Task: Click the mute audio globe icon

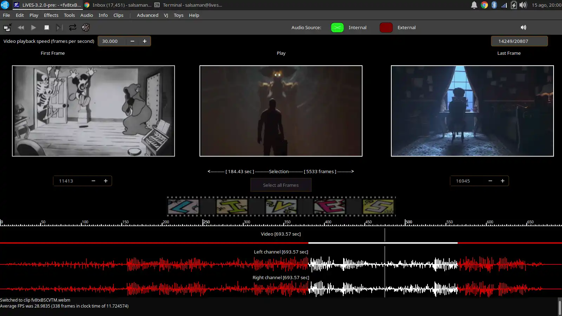Action: 86,27
